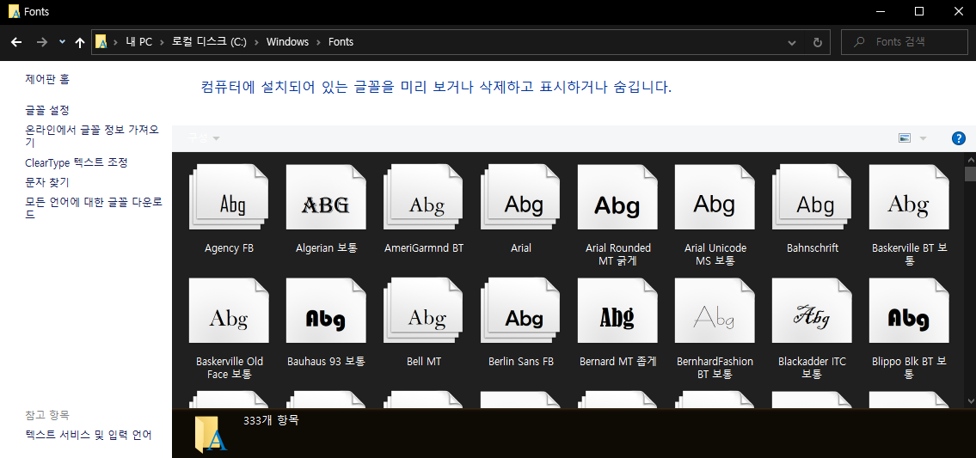This screenshot has width=976, height=458.
Task: Select the AmeriGarmnd BT font icon
Action: coord(423,197)
